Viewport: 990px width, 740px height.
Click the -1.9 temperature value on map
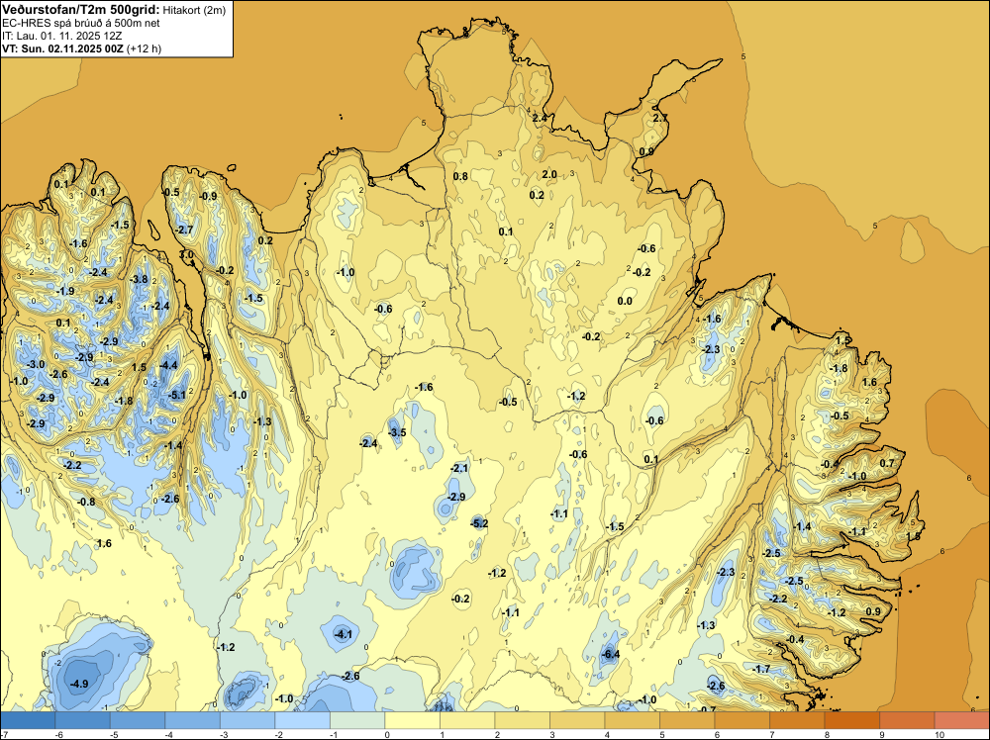(x=65, y=291)
